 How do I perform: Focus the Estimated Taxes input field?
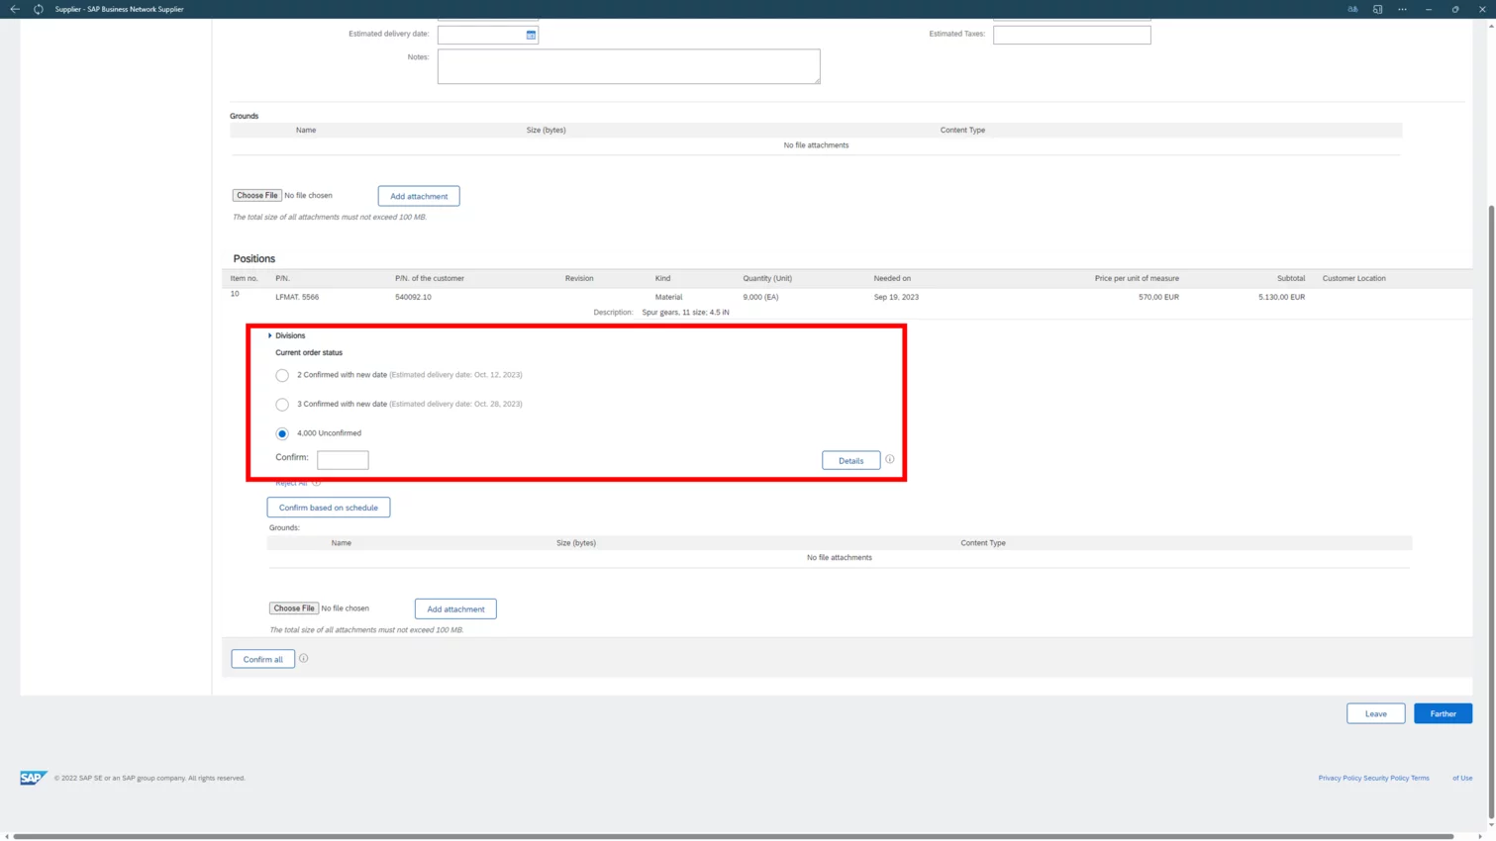pyautogui.click(x=1071, y=35)
